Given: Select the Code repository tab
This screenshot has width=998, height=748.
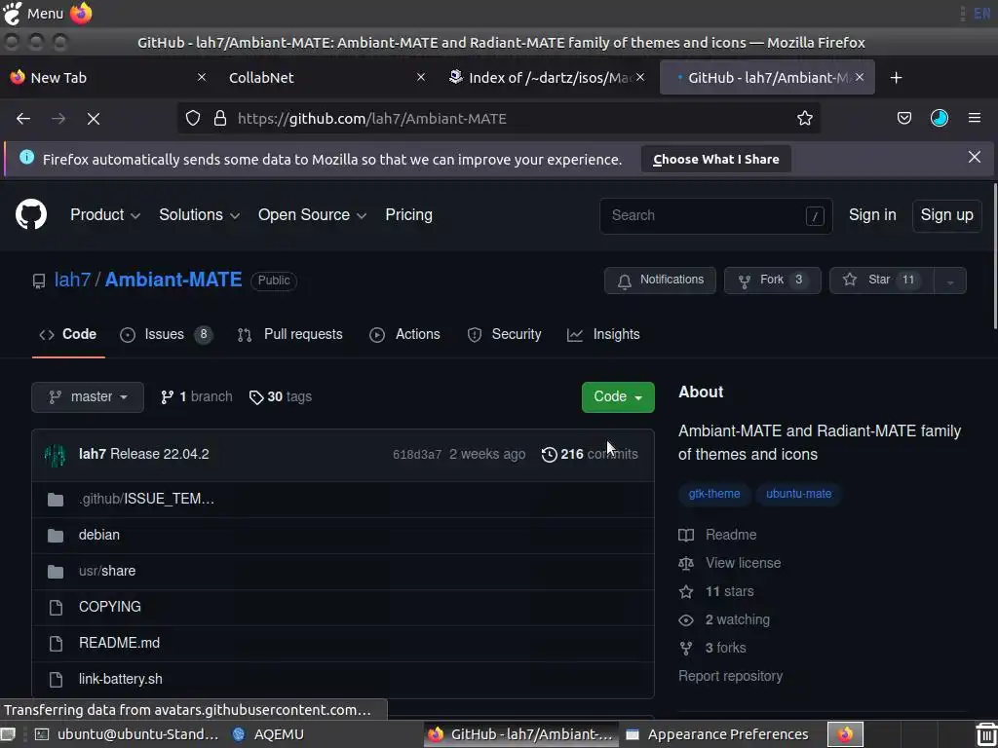Looking at the screenshot, I should pos(68,335).
